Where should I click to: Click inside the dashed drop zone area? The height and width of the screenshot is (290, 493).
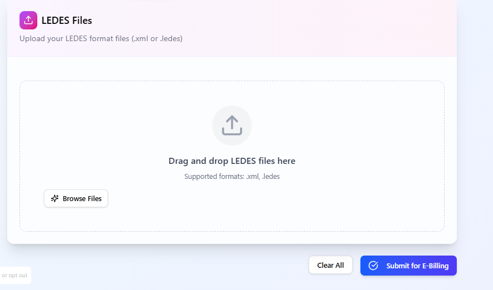346,141
